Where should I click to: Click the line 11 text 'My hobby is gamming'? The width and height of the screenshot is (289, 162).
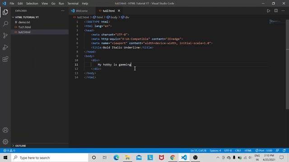114,65
